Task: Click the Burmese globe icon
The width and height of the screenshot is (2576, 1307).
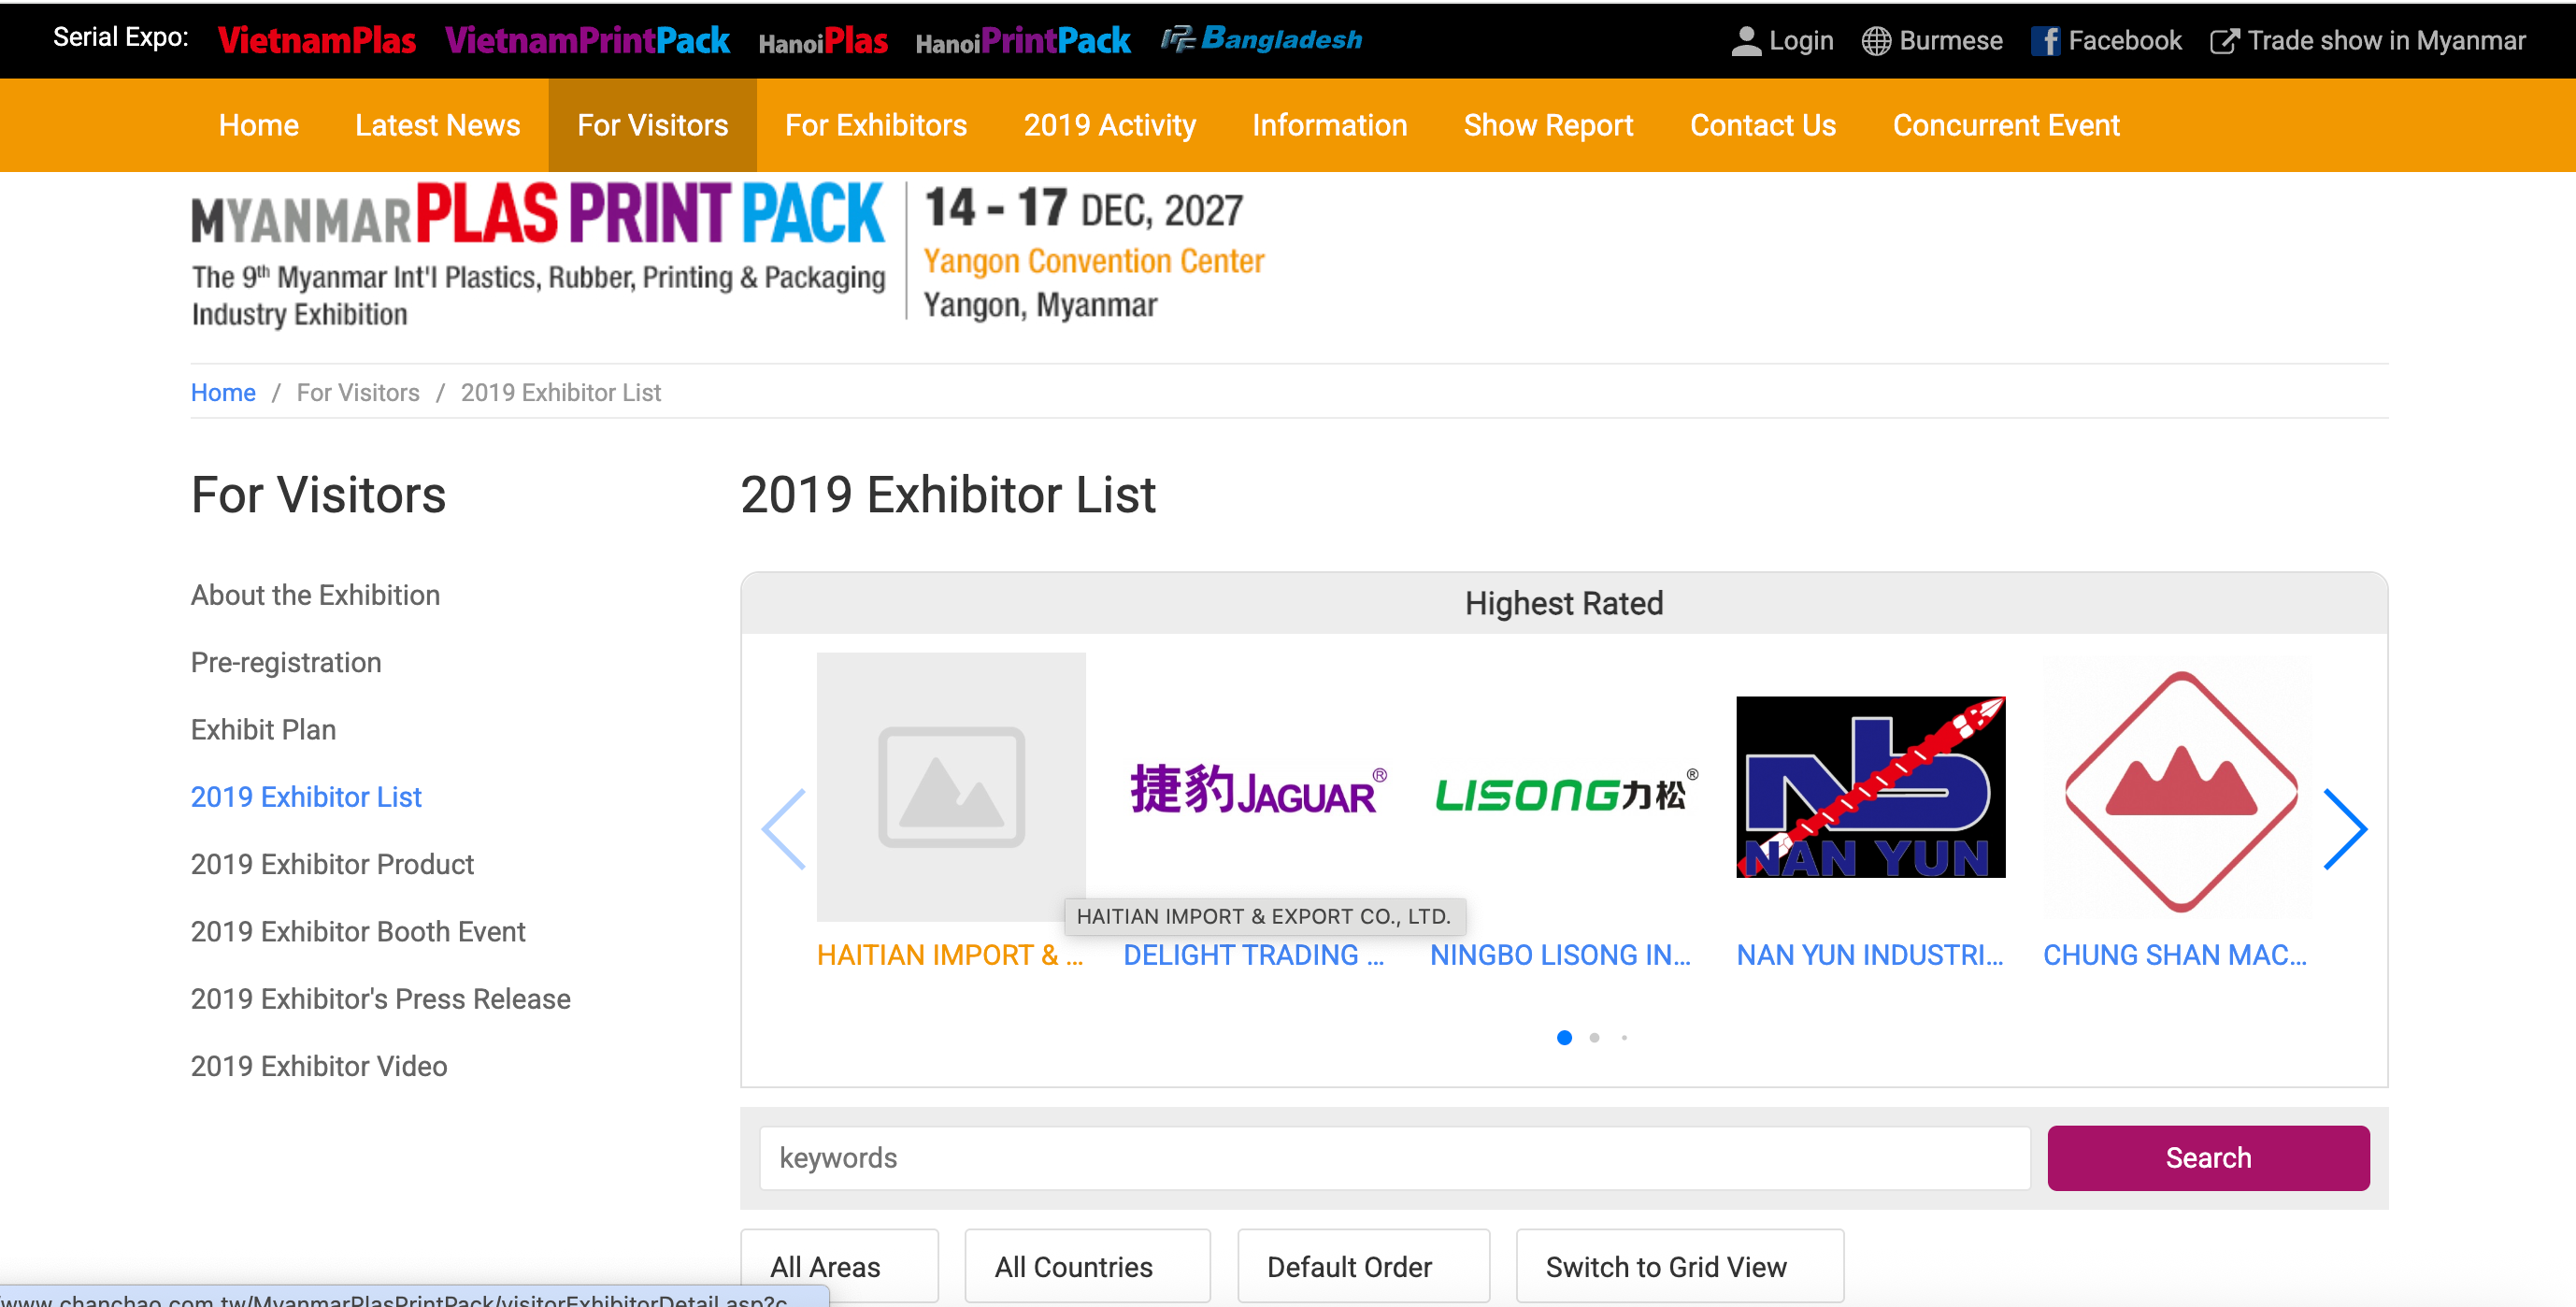Action: 1876,41
